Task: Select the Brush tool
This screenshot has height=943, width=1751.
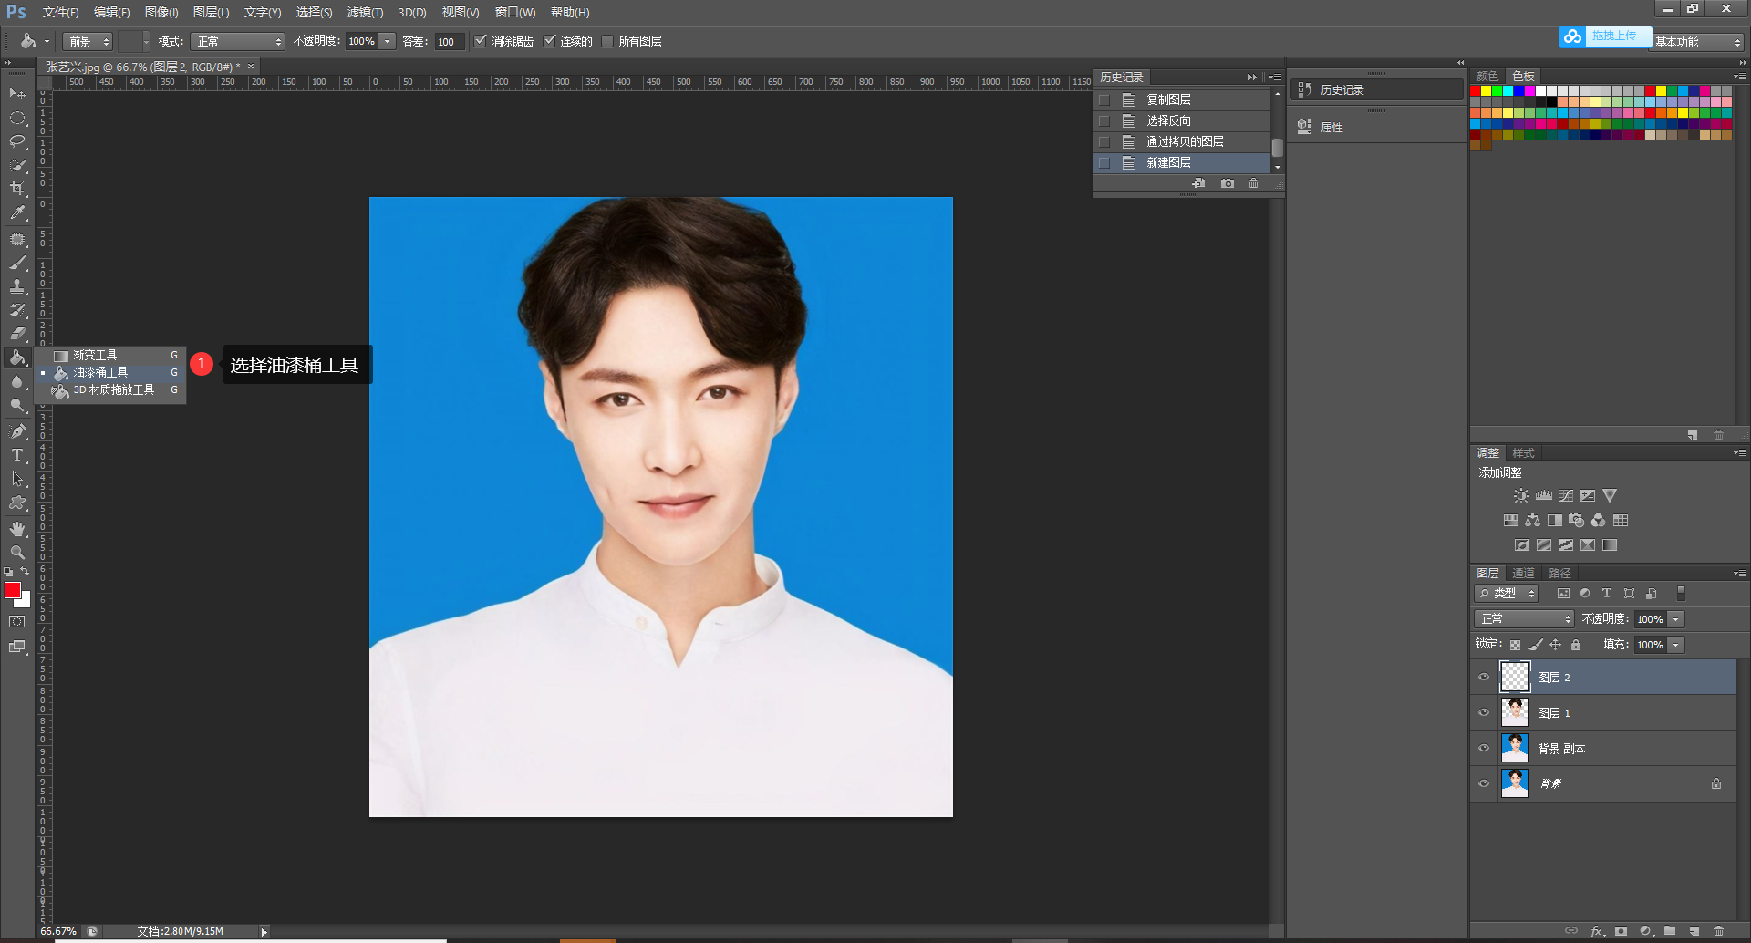Action: [16, 263]
